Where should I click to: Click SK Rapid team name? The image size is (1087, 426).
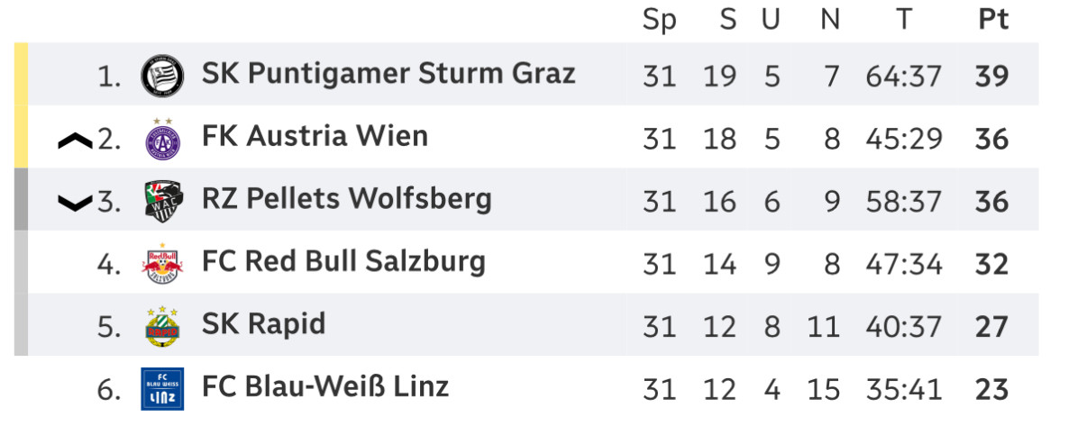click(263, 324)
